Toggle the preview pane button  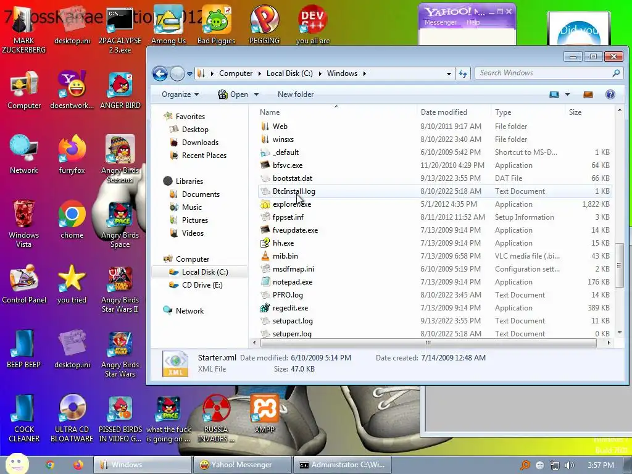(x=588, y=94)
